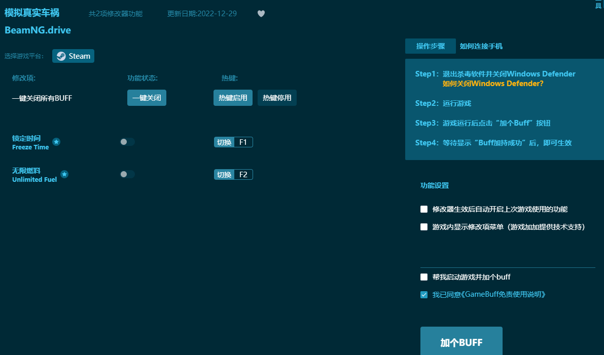This screenshot has width=604, height=355.
Task: Toggle the Unlimited Fuel switch
Action: pyautogui.click(x=127, y=174)
